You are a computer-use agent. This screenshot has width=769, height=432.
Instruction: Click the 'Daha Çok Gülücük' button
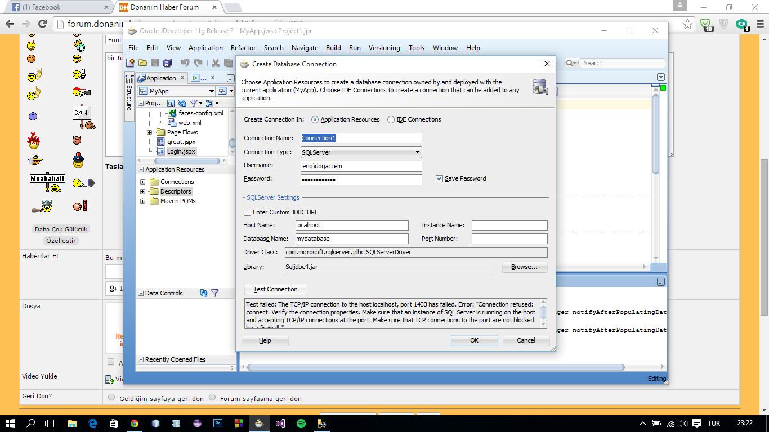pos(61,229)
